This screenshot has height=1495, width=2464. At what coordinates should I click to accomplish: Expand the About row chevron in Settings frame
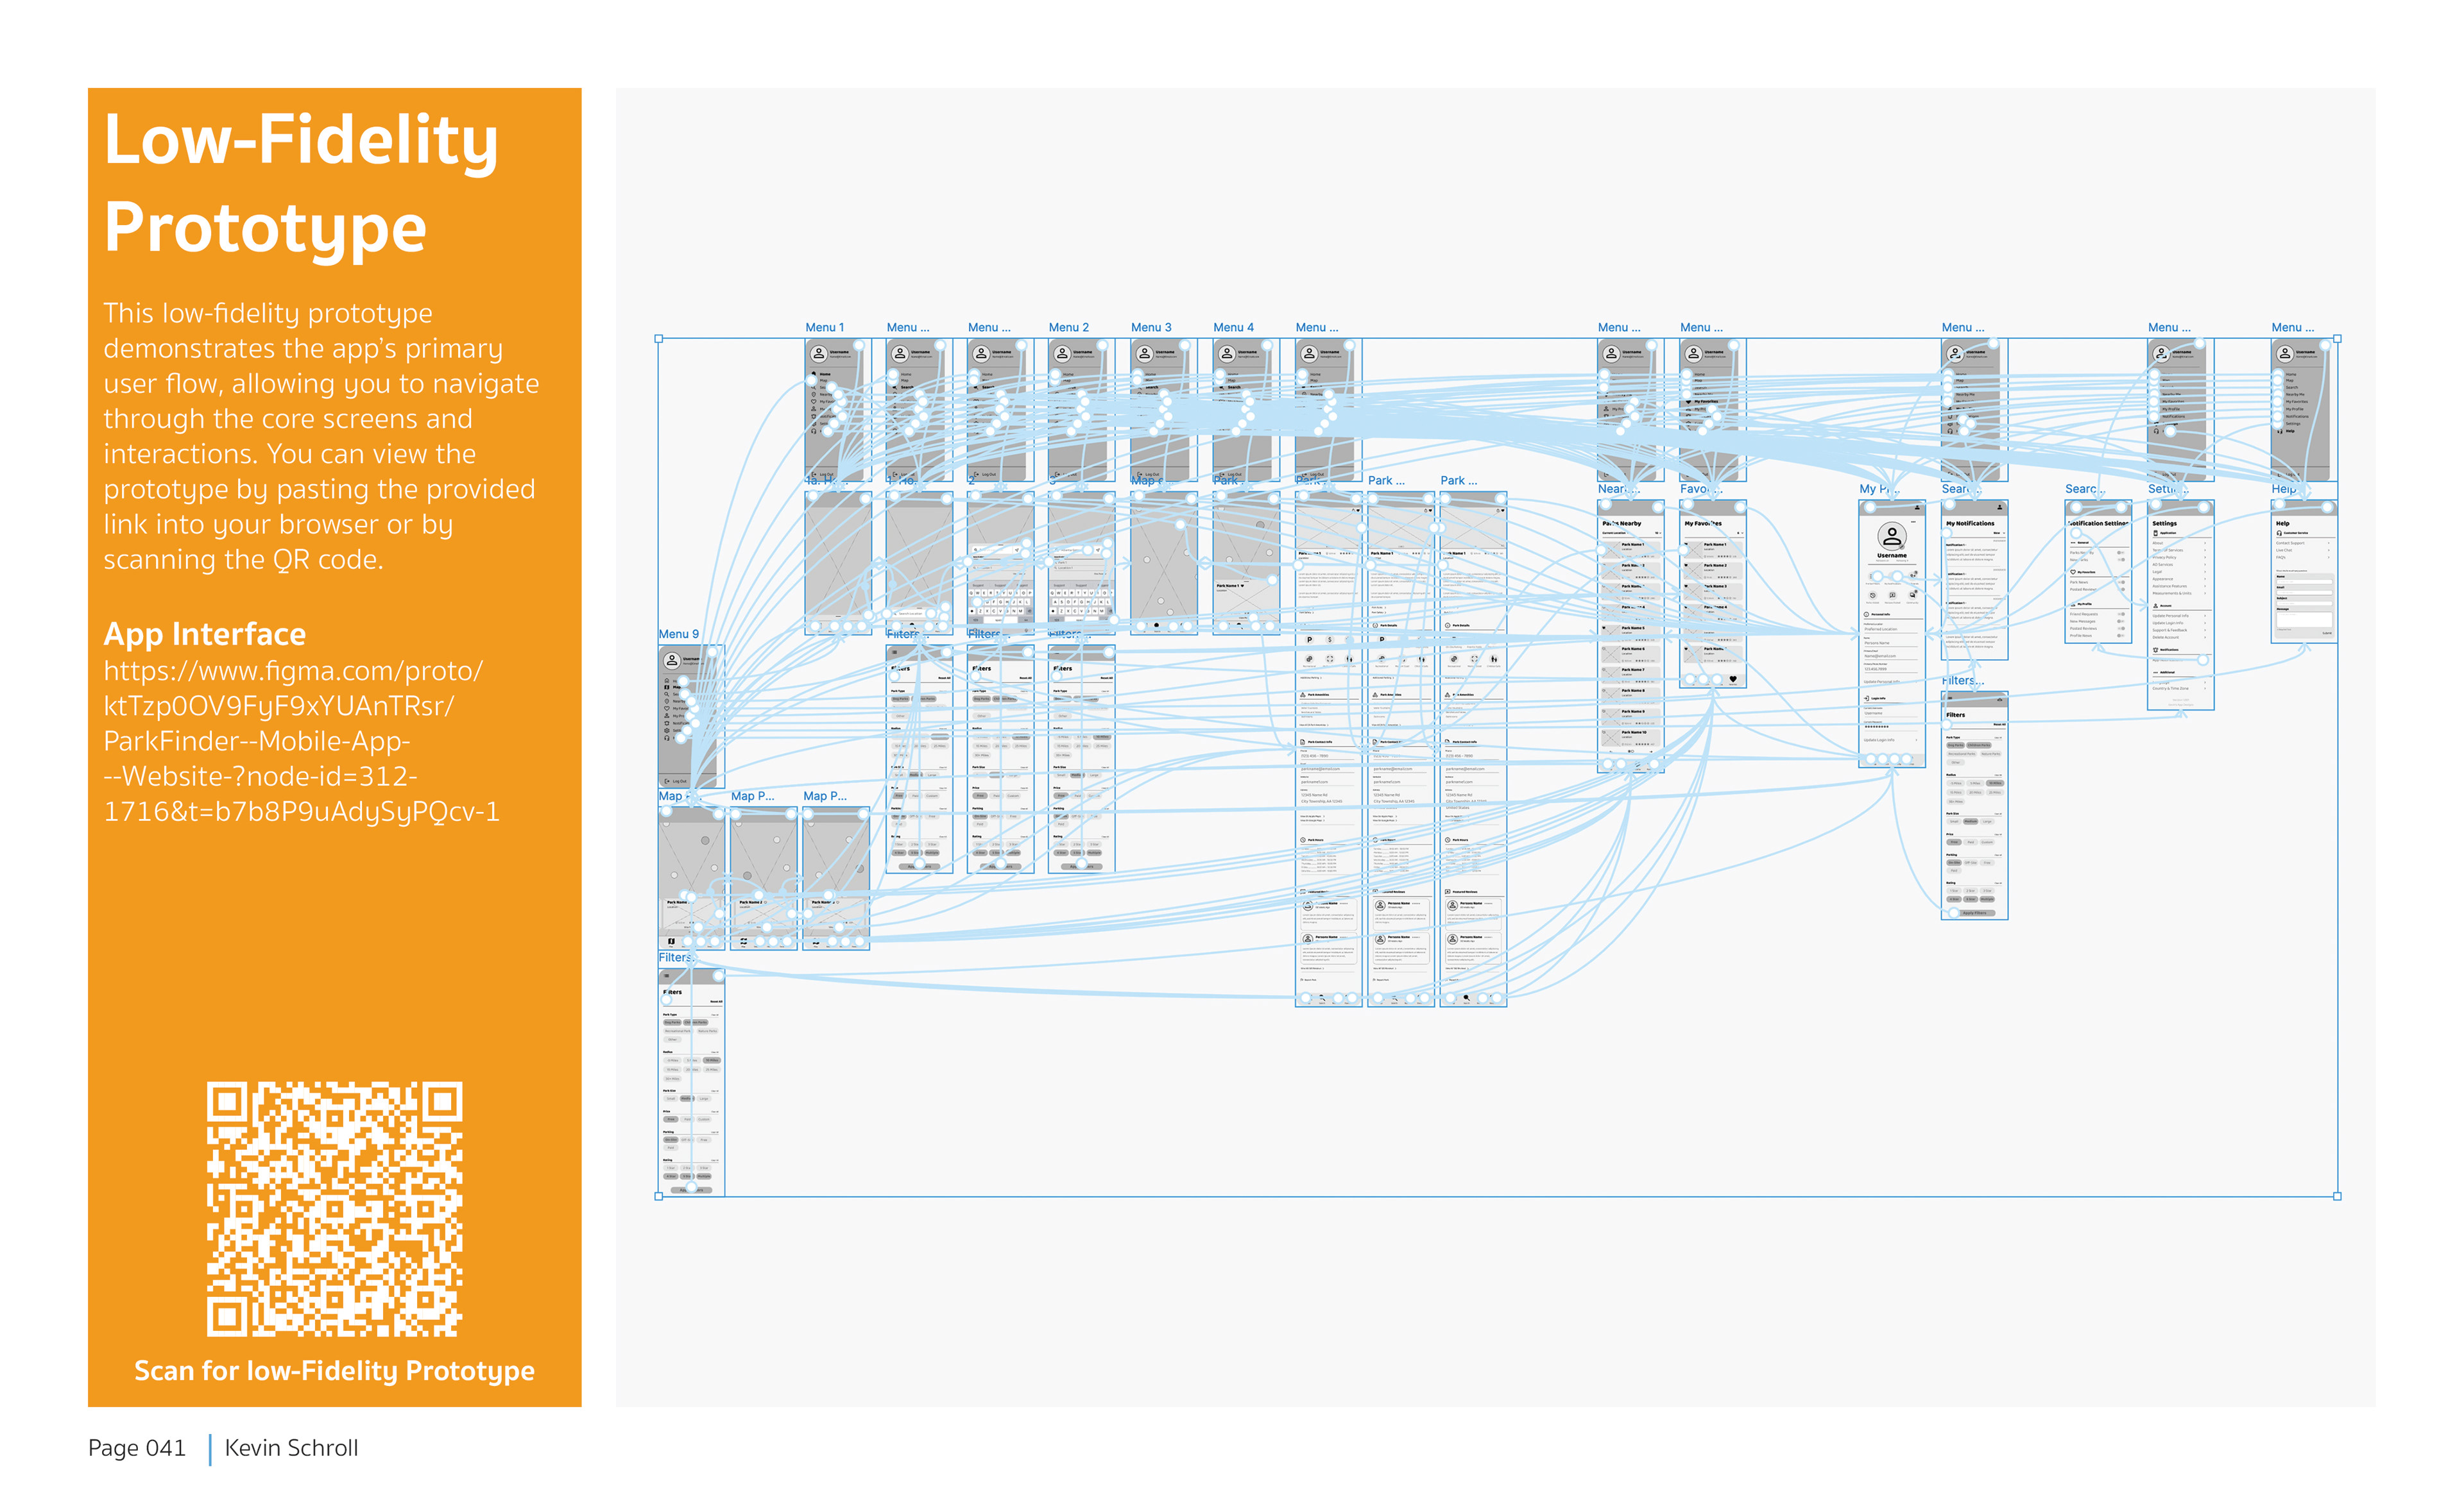[2205, 543]
